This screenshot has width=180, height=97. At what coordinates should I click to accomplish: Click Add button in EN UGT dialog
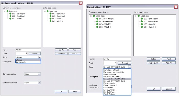(169, 59)
